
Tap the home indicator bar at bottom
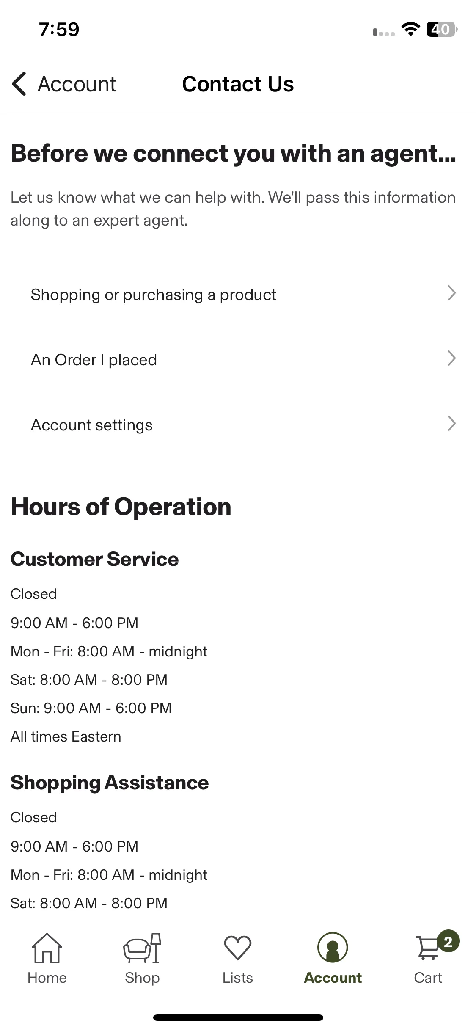(238, 1017)
